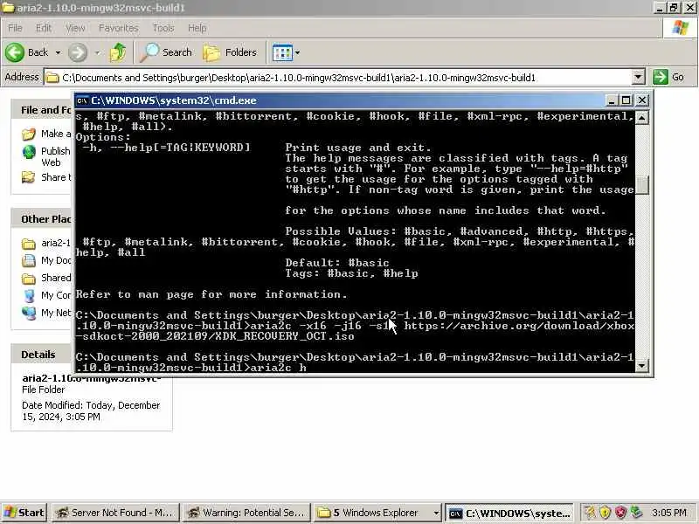Open the Tools menu
Screen dimensions: 699x524
163,28
